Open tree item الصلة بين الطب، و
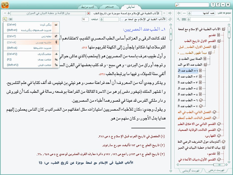 click(x=190, y=59)
